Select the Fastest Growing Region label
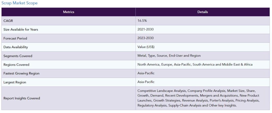Viewport: 272px width, 113px height. 21,73
